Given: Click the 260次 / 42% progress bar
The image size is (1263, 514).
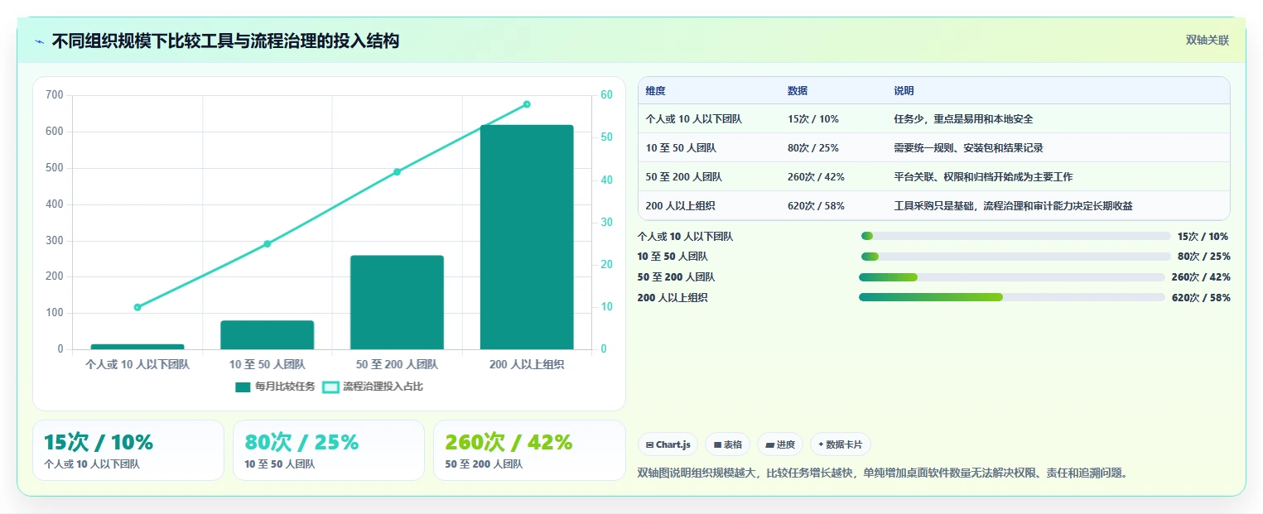Looking at the screenshot, I should [x=1012, y=277].
